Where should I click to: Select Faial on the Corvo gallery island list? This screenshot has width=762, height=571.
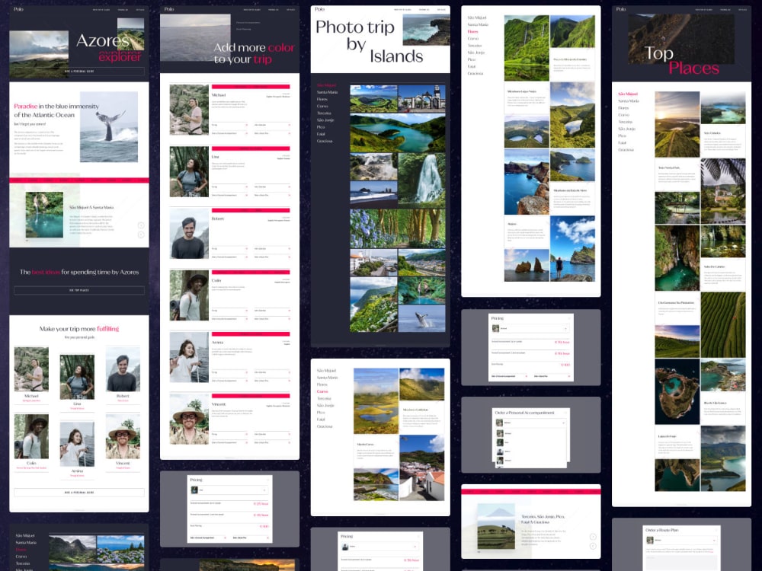pos(321,419)
